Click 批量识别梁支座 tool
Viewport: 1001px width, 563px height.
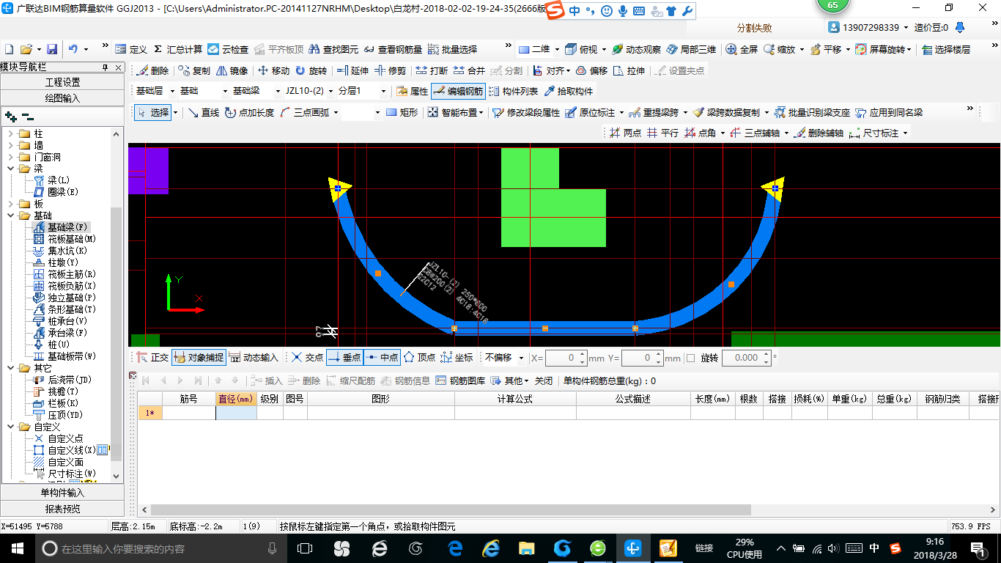(x=812, y=113)
